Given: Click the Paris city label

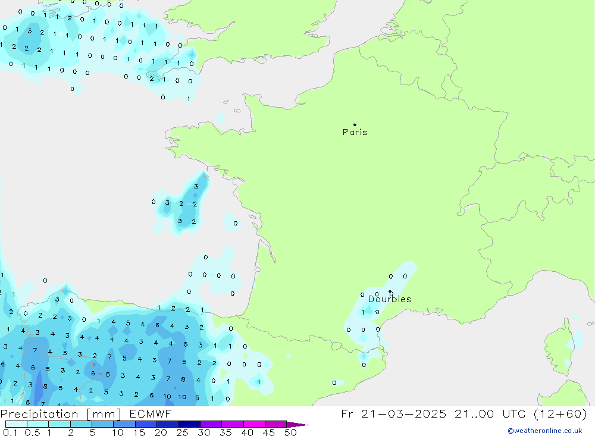Looking at the screenshot, I should coord(355,133).
